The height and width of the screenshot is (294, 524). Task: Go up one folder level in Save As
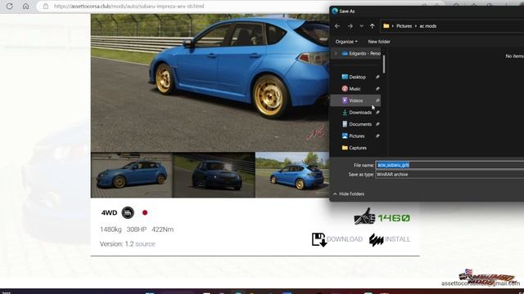[x=372, y=26]
